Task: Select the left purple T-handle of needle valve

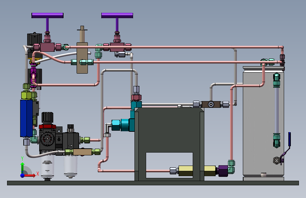Action: (x=47, y=16)
